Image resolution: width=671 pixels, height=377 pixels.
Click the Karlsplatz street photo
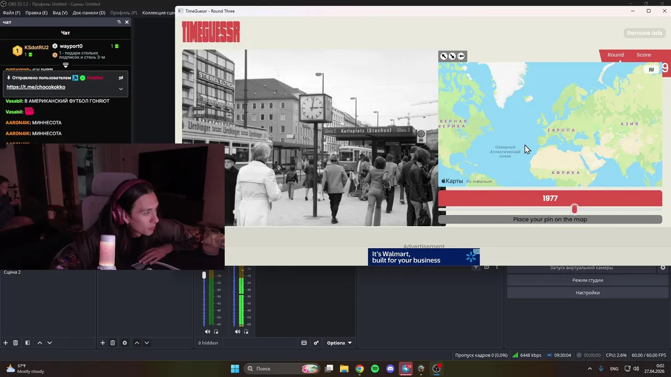coord(310,138)
